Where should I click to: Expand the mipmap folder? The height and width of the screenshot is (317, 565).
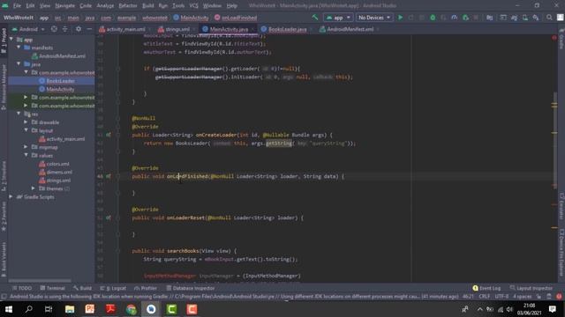coord(26,147)
